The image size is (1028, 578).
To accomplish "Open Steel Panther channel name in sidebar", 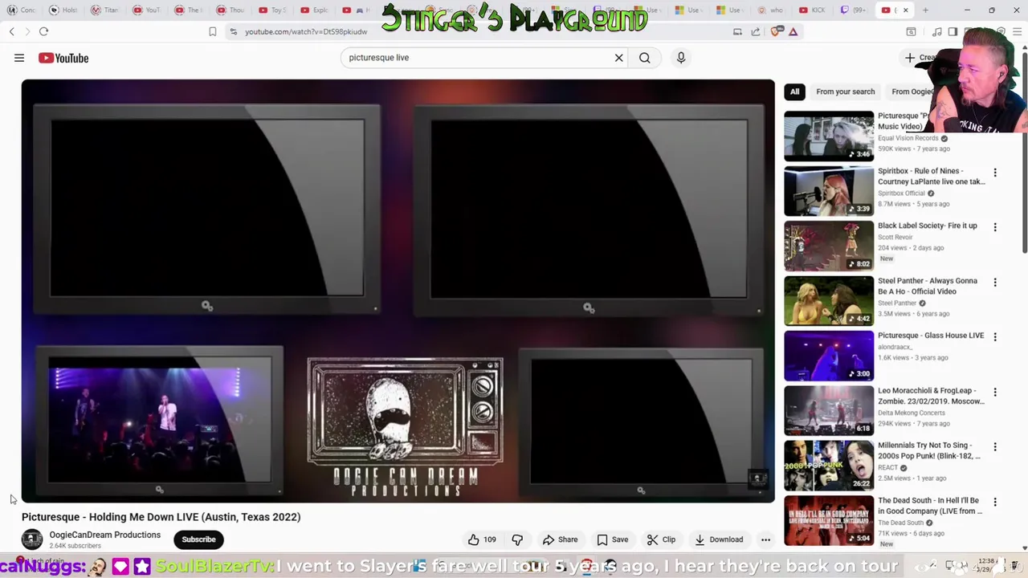I will coord(897,303).
